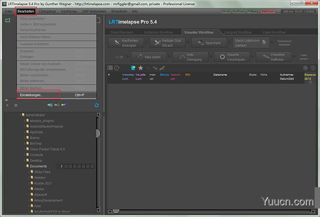The height and width of the screenshot is (217, 320).
Task: Click the green new-folder icon top left
Action: click(x=8, y=20)
